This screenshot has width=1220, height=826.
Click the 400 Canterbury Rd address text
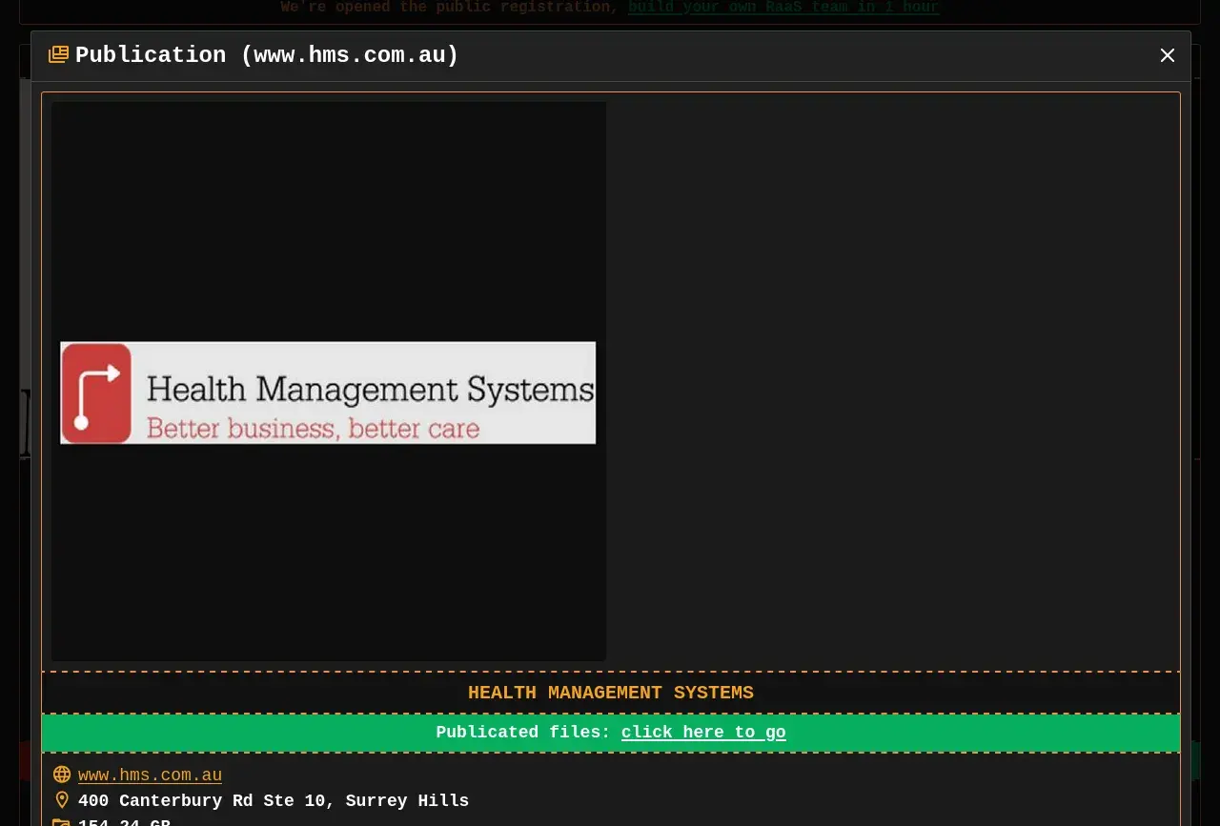274,800
